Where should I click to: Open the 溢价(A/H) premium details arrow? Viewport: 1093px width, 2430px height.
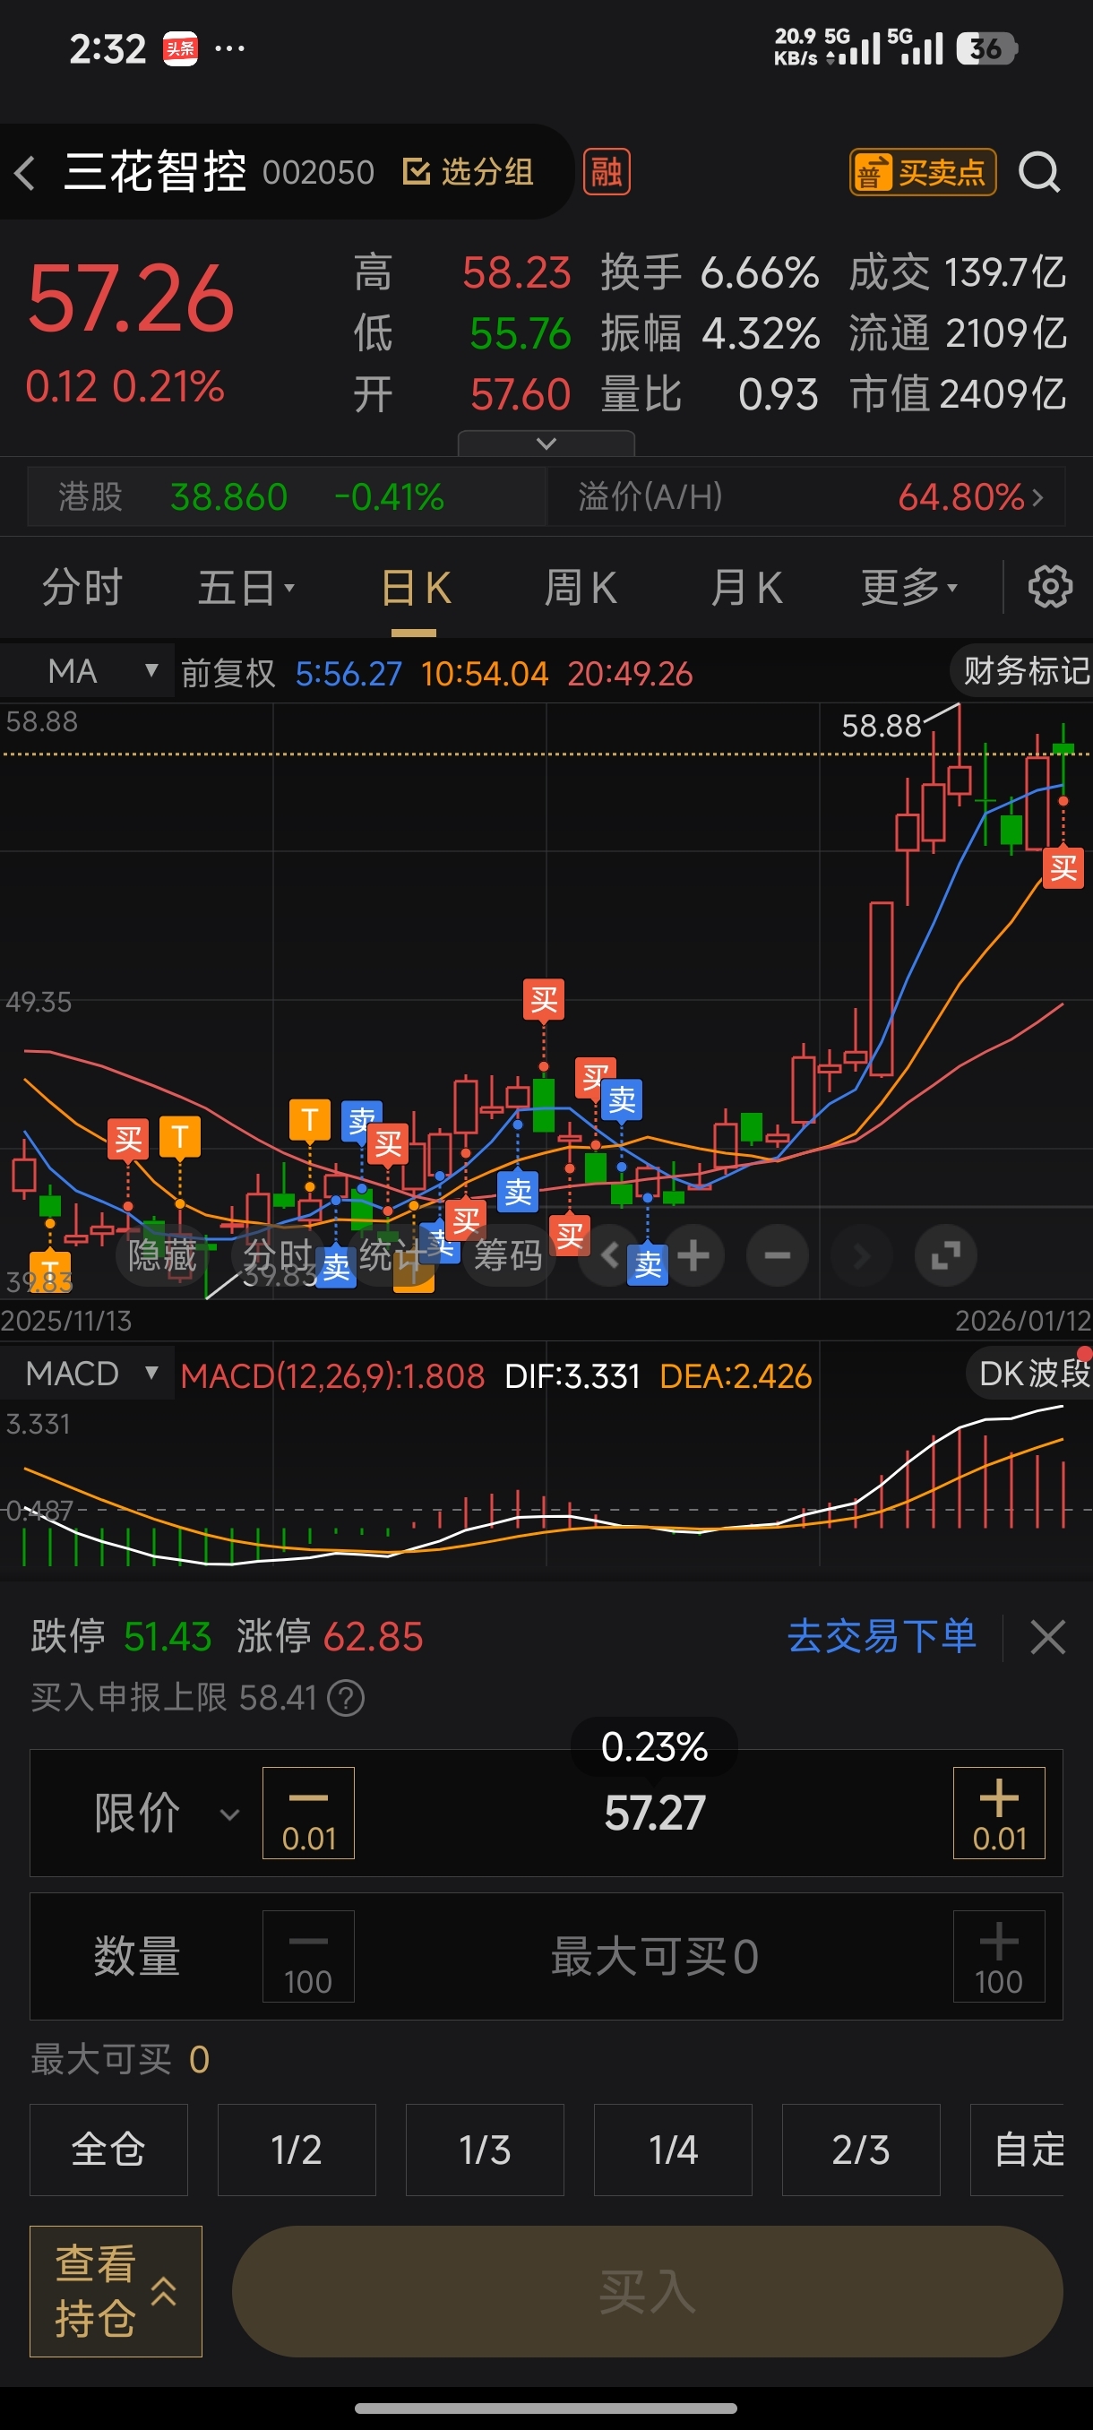coord(1038,496)
